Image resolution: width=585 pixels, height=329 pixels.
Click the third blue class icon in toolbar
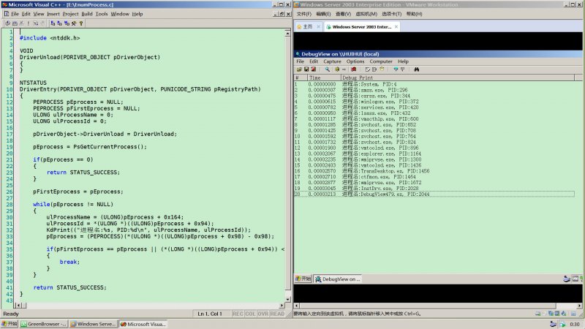tap(67, 23)
